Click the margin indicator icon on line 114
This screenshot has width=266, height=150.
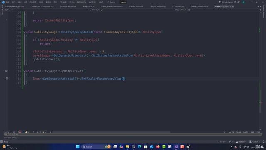(x=6, y=71)
